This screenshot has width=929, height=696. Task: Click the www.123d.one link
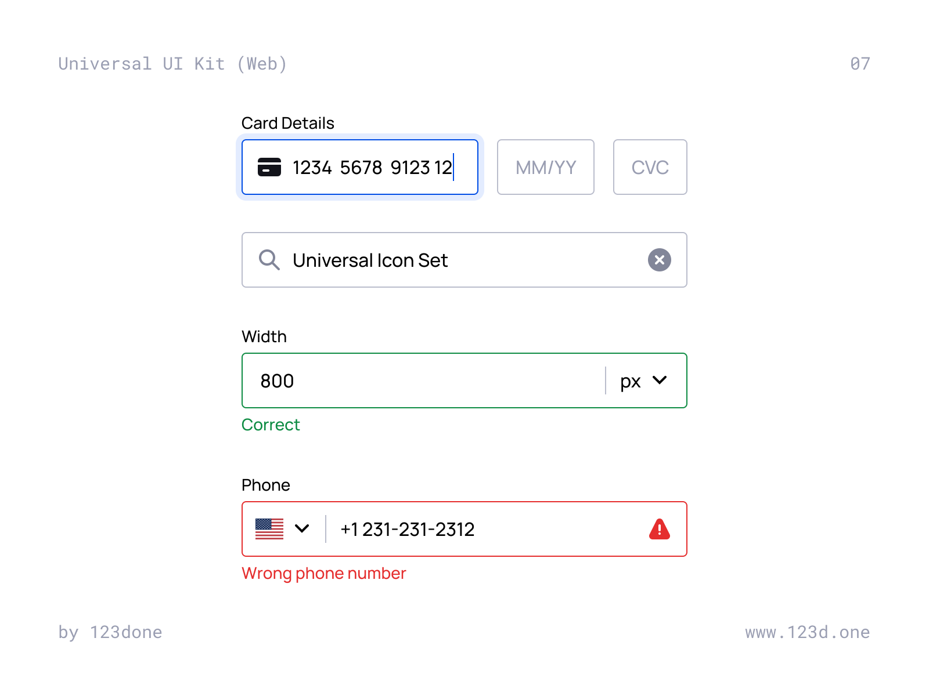click(808, 632)
